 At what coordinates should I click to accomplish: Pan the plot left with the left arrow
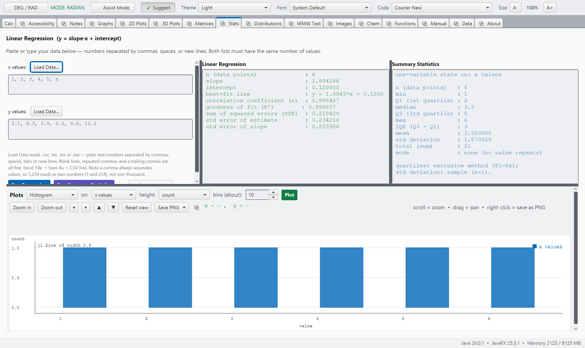74,208
